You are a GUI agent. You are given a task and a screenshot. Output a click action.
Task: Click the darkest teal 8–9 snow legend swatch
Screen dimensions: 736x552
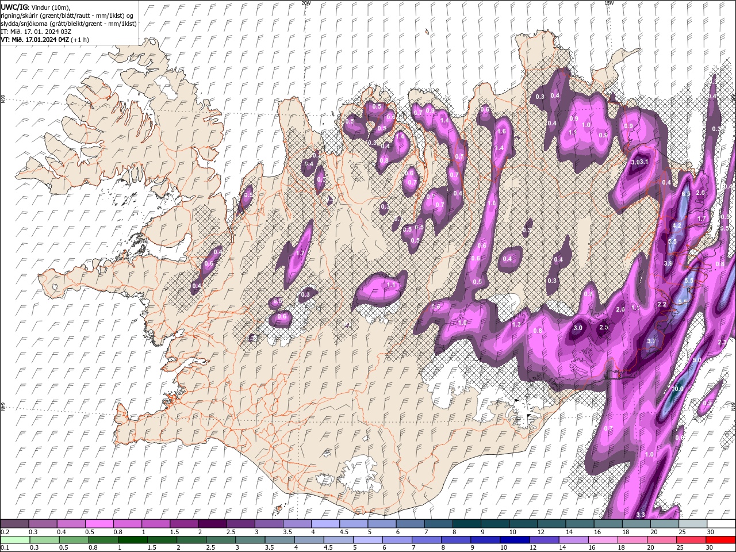pyautogui.click(x=466, y=524)
